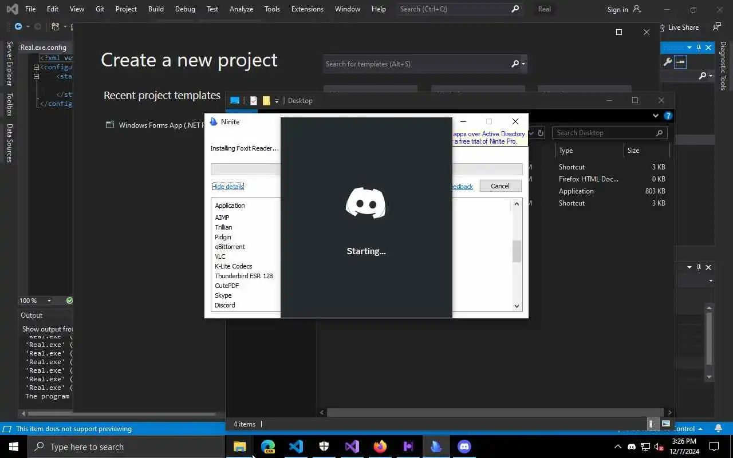
Task: Open File Explorer from the taskbar
Action: tap(239, 447)
